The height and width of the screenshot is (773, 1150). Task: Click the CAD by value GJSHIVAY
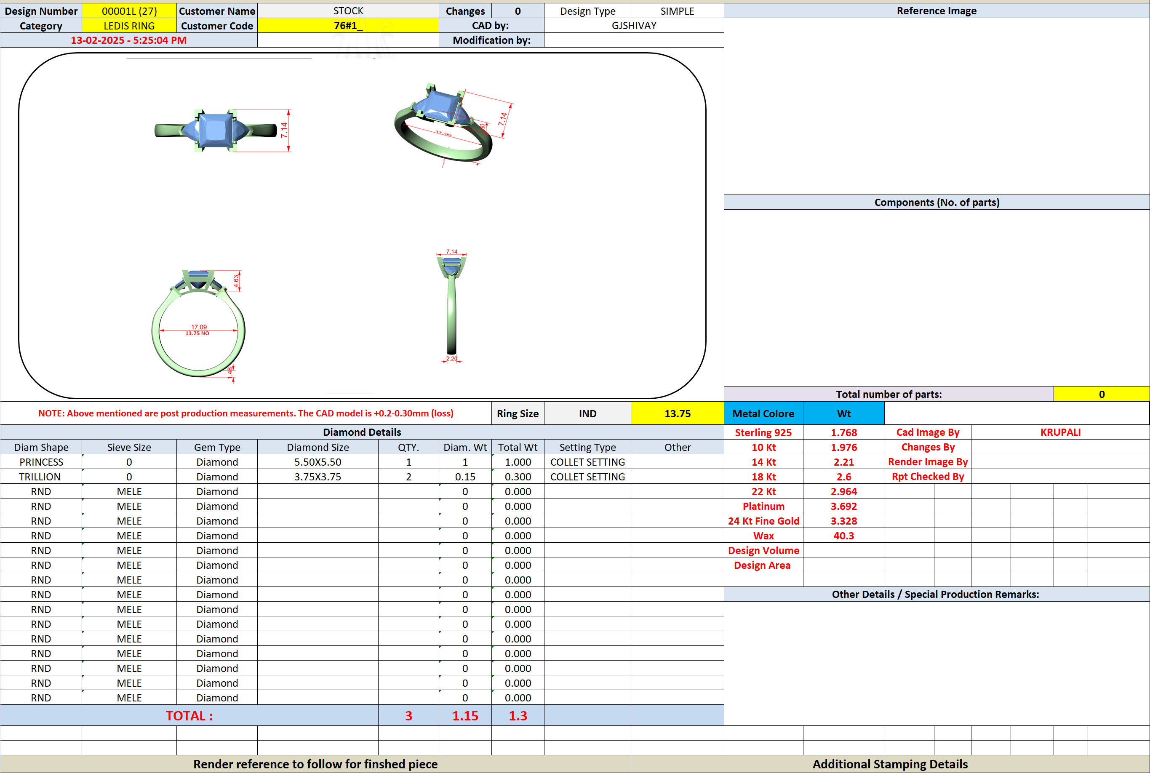click(x=634, y=26)
